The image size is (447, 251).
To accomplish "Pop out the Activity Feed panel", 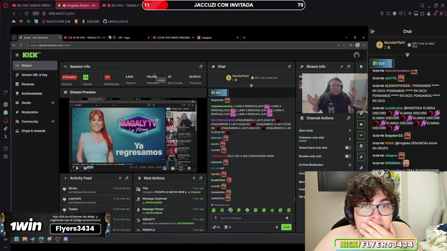I will pos(127,178).
